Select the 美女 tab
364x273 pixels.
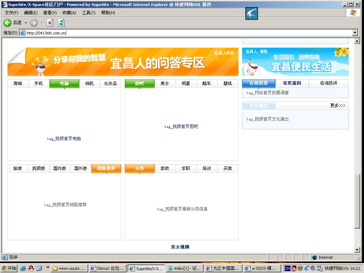[165, 84]
